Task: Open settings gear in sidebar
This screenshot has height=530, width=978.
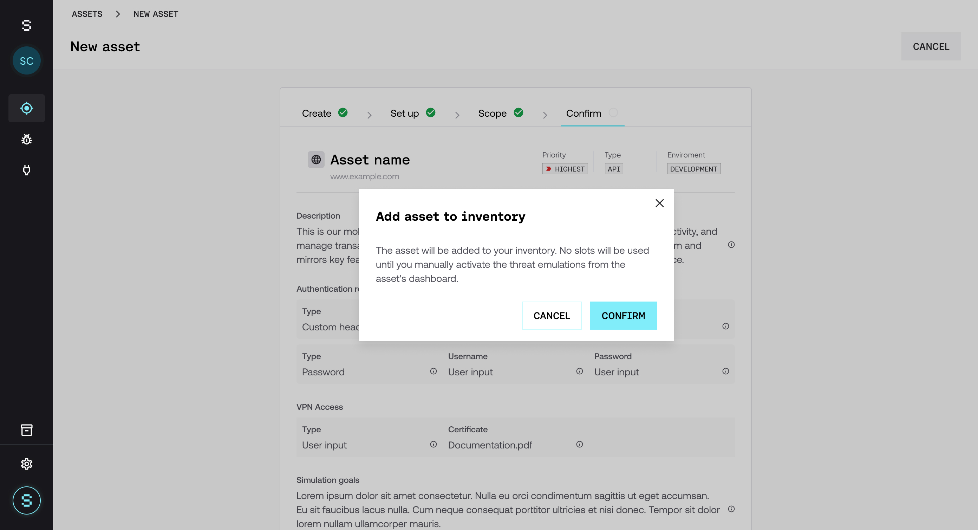Action: click(27, 464)
